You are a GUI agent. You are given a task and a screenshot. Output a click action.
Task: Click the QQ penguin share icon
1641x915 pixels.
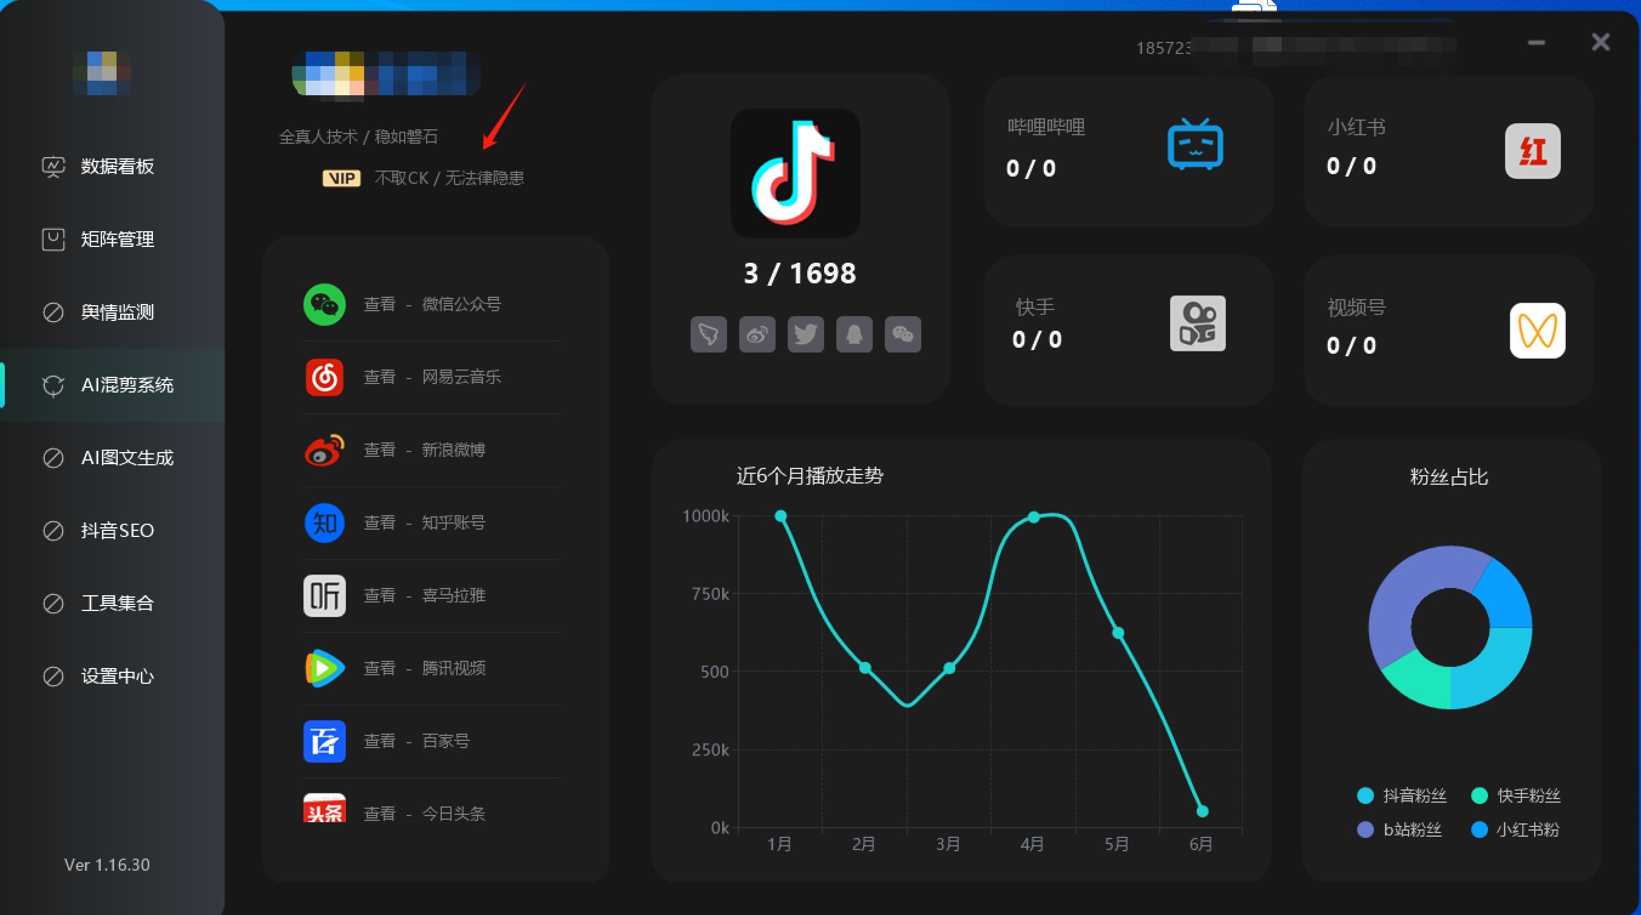[854, 334]
